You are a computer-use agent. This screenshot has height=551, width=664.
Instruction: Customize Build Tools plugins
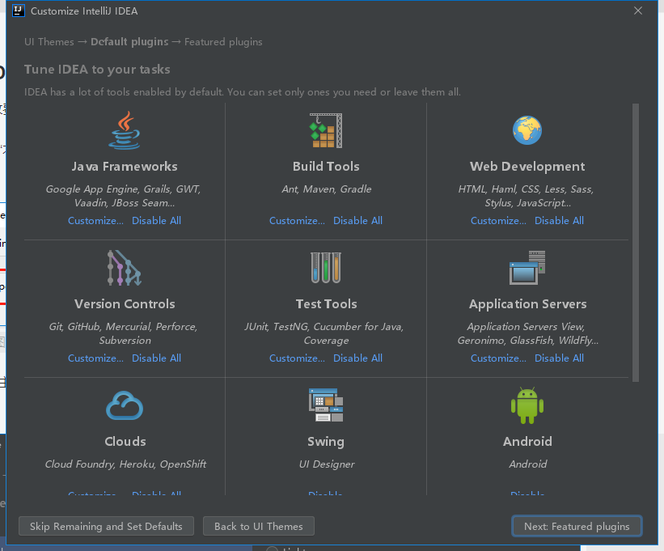(298, 221)
